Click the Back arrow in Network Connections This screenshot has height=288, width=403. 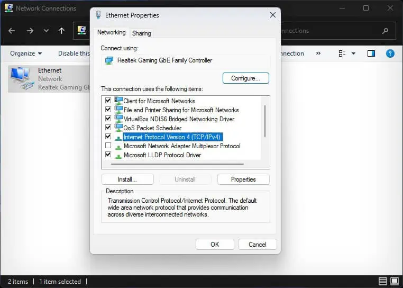click(x=12, y=31)
